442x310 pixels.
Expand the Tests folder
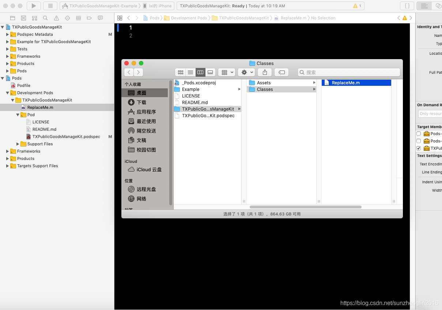pyautogui.click(x=7, y=49)
